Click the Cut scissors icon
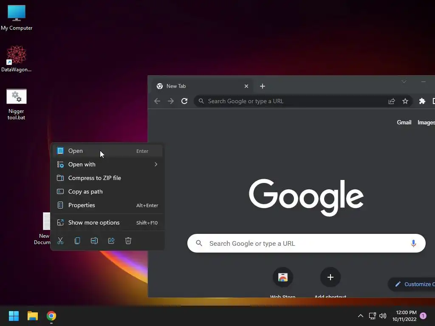 [60, 241]
